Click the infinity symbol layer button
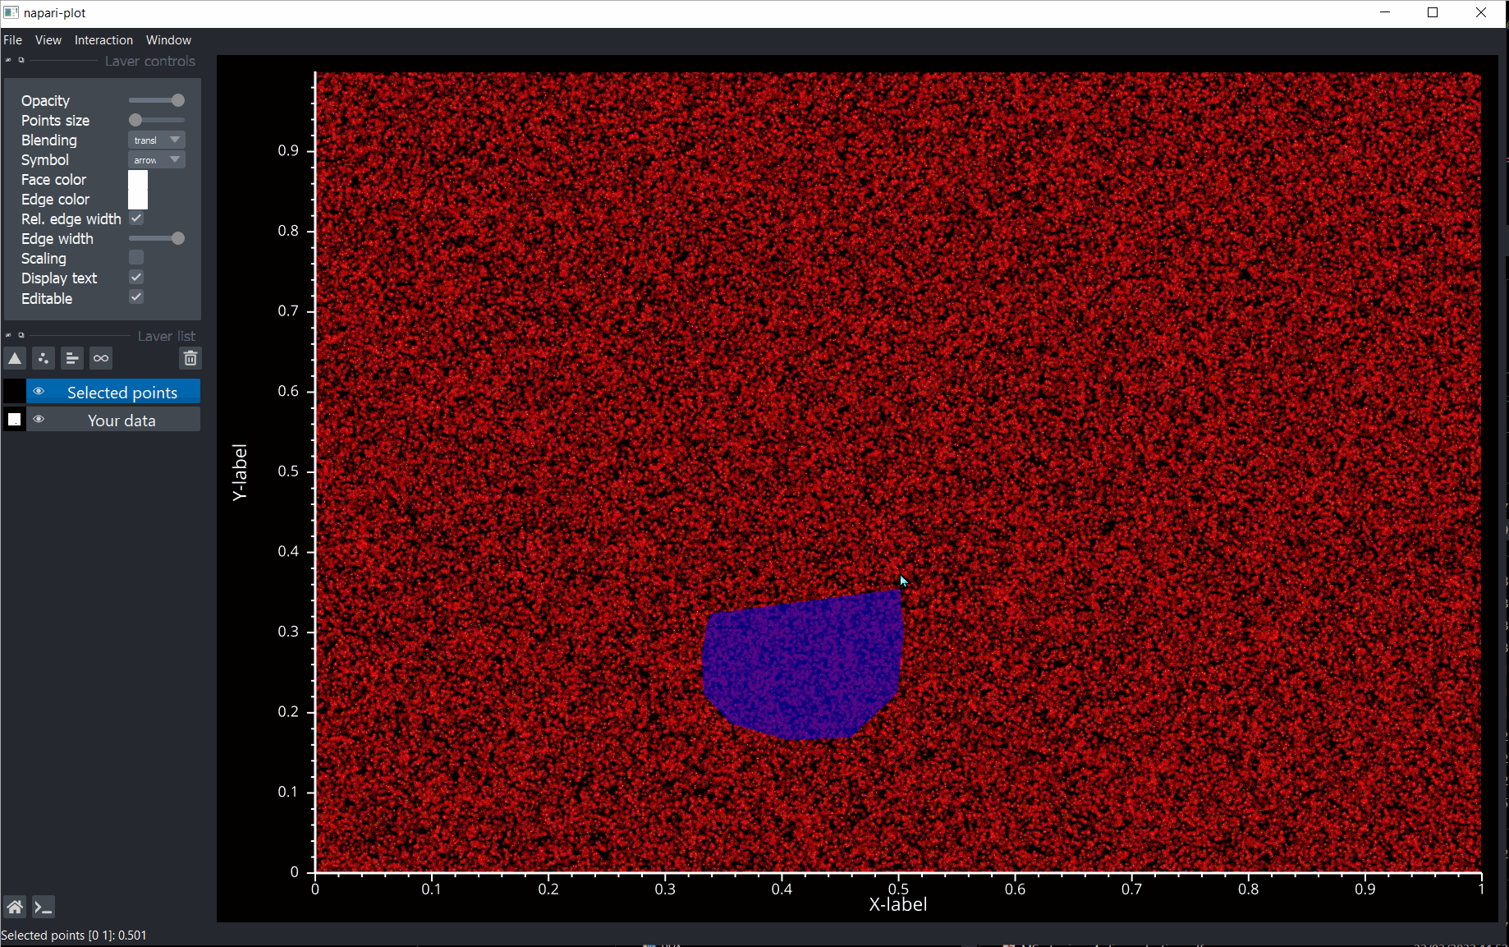1509x947 pixels. coord(101,358)
